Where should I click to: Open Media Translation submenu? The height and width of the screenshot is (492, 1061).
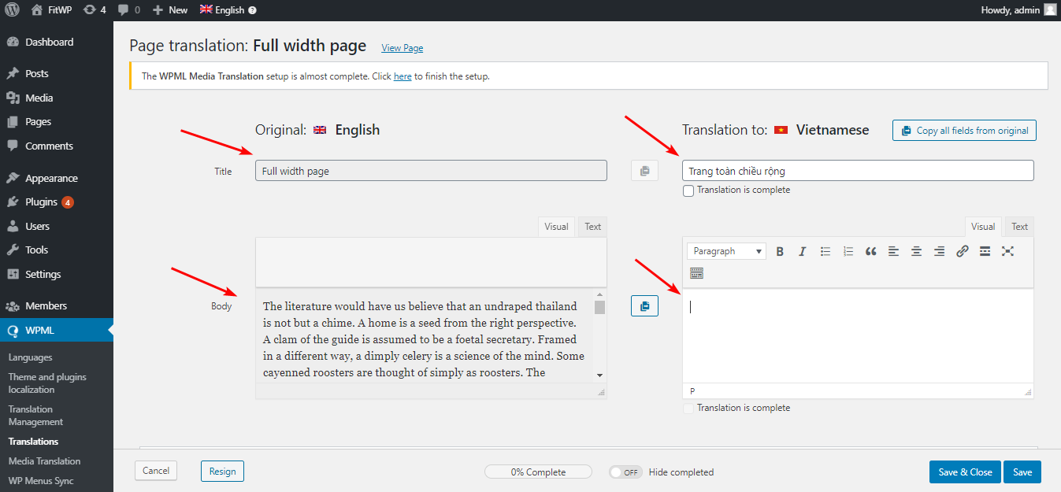tap(45, 461)
